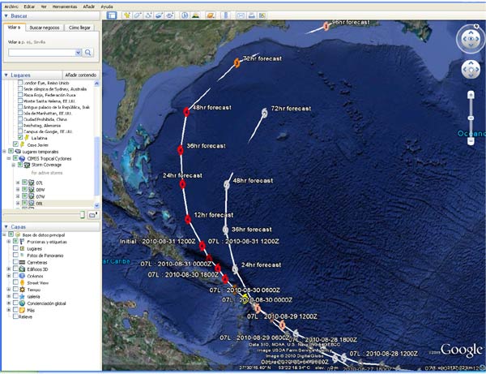The height and width of the screenshot is (374, 486).
Task: Click the zoom slider handle on the map
Action: coord(471,118)
